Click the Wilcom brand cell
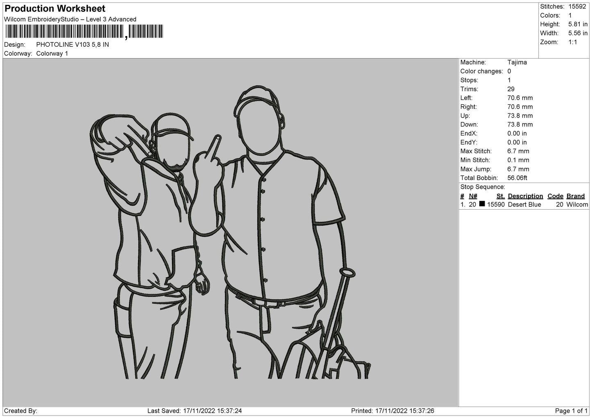Screen dimensions: 592x418 pos(577,205)
